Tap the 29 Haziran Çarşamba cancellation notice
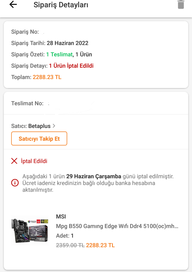This screenshot has height=272, width=192. (94, 176)
